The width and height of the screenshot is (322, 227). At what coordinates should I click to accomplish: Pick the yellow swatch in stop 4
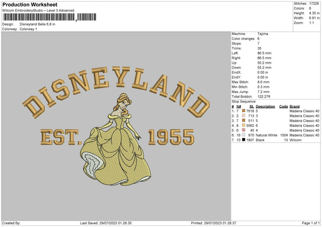click(245, 125)
